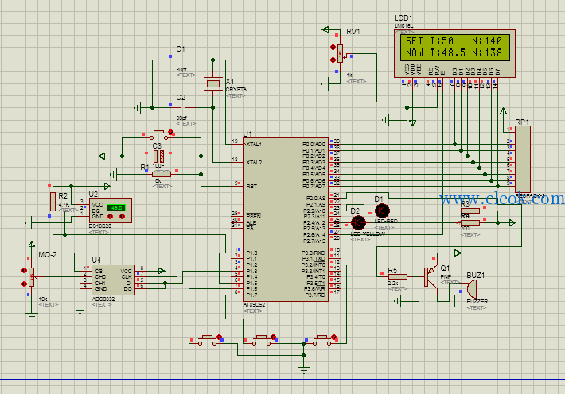Click DS18B20 left red temperature adjust button
Viewport: 565px width, 394px height.
pos(111,217)
